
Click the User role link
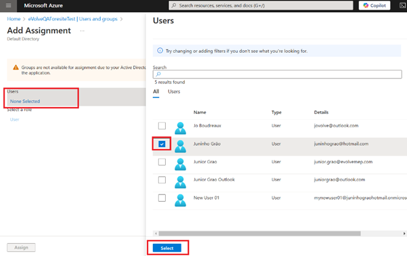coord(14,119)
